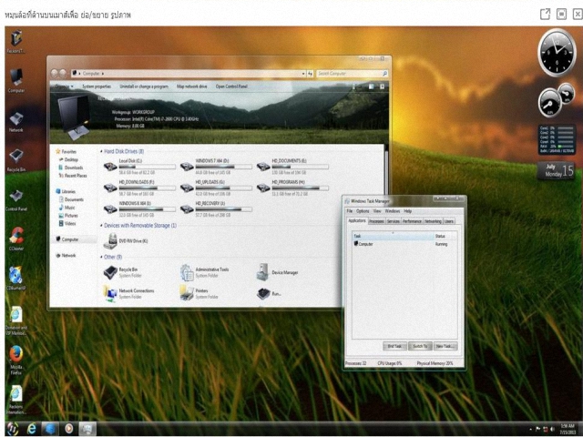Launch CCleaner from the desktop
This screenshot has width=583, height=437.
tap(16, 239)
